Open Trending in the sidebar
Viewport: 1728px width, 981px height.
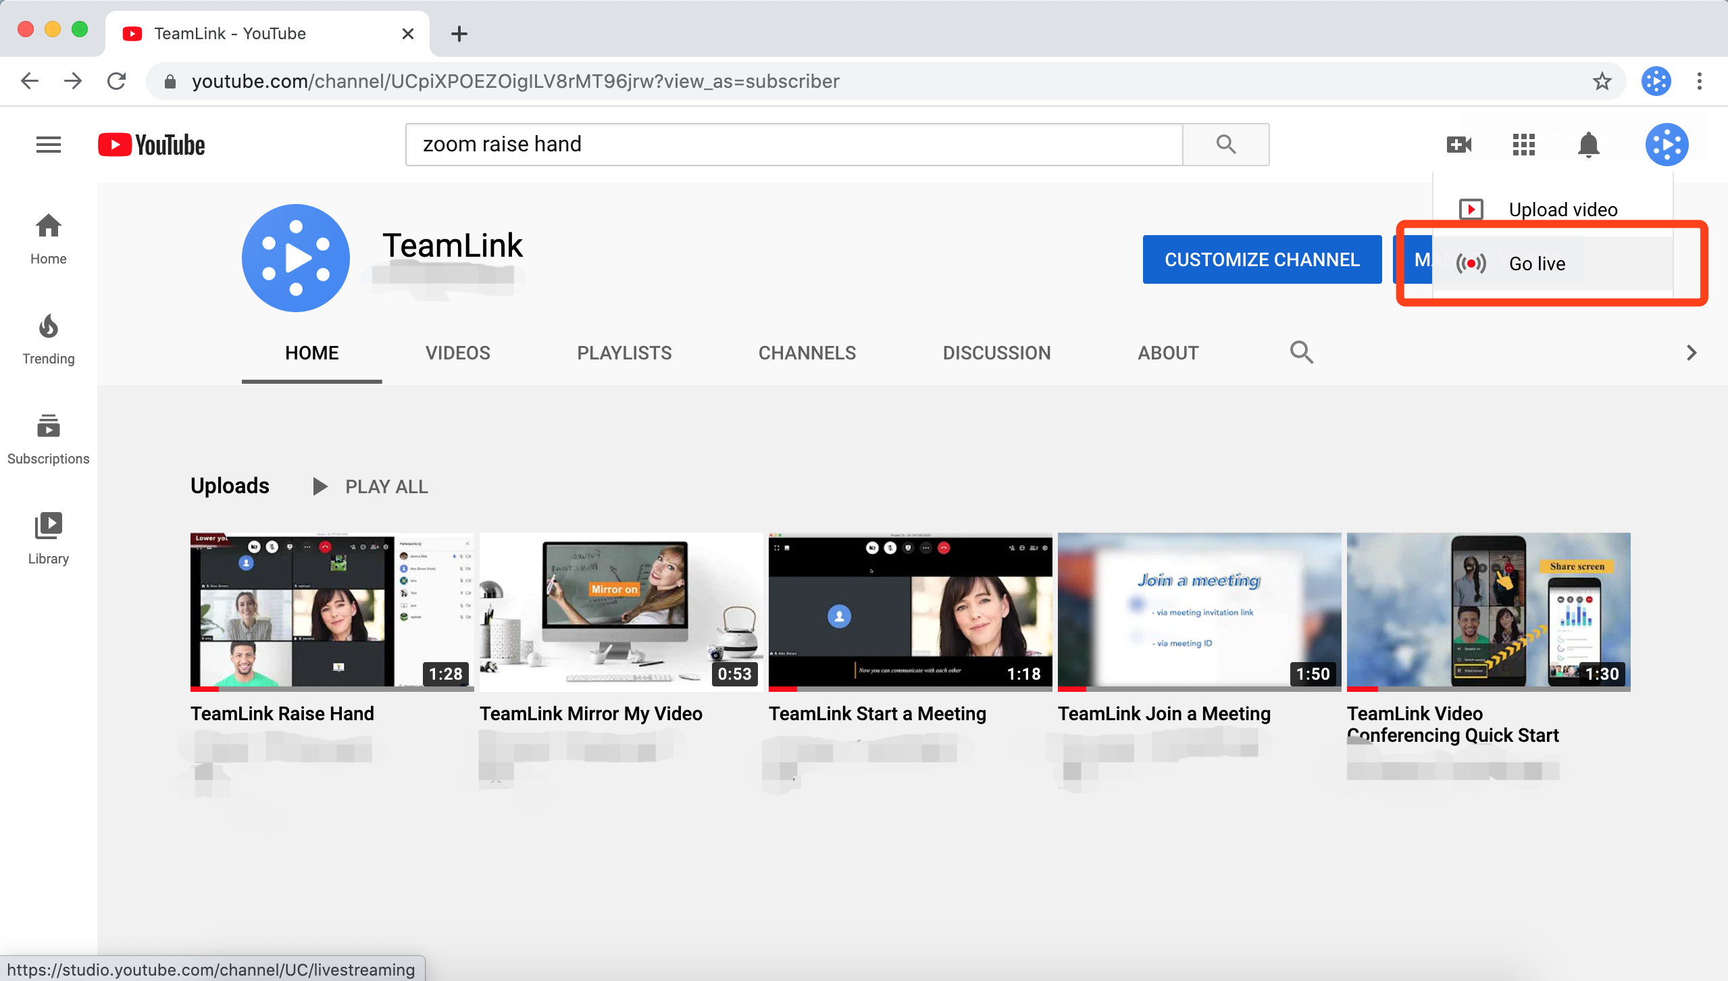coord(48,338)
